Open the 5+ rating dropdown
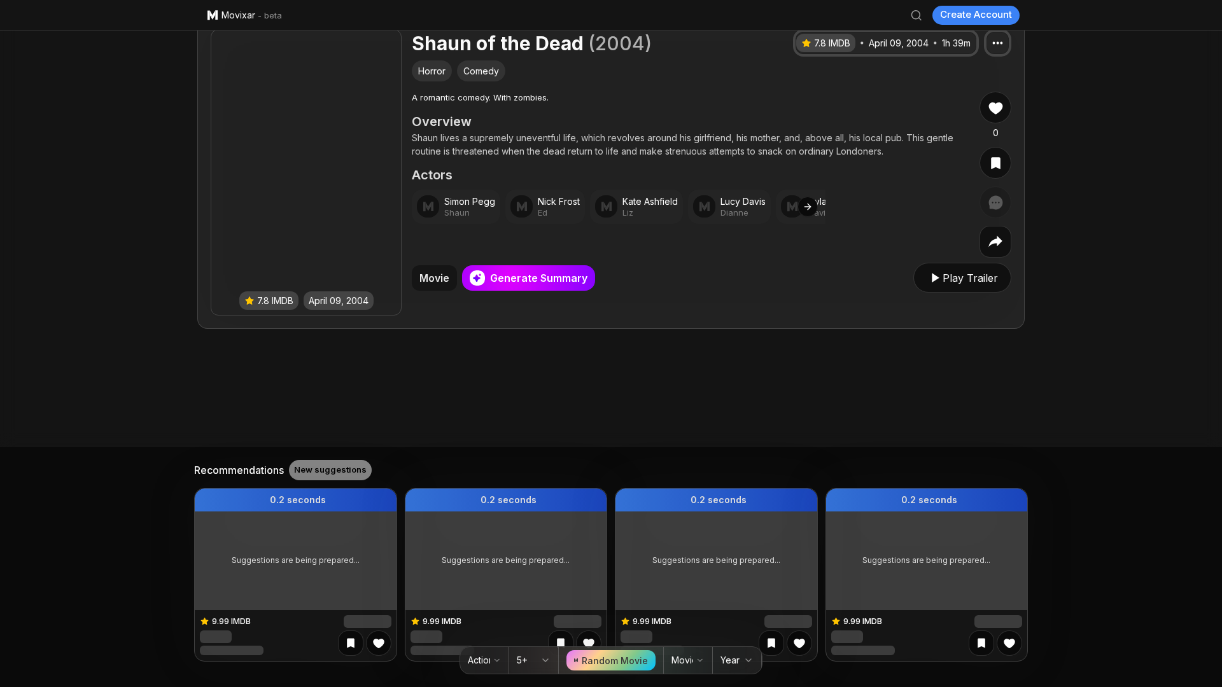The width and height of the screenshot is (1222, 687). point(533,660)
